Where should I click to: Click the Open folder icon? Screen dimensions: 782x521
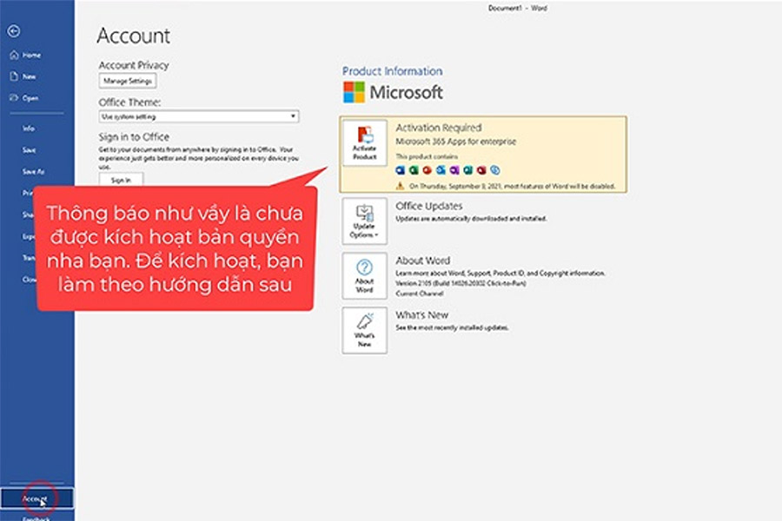pyautogui.click(x=14, y=98)
